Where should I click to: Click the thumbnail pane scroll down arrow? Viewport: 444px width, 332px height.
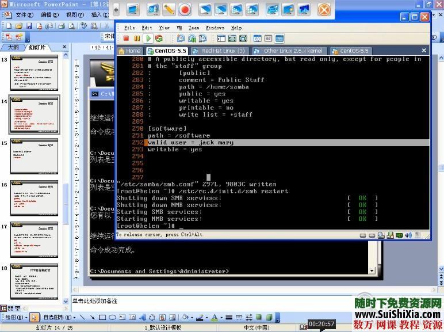pyautogui.click(x=66, y=301)
